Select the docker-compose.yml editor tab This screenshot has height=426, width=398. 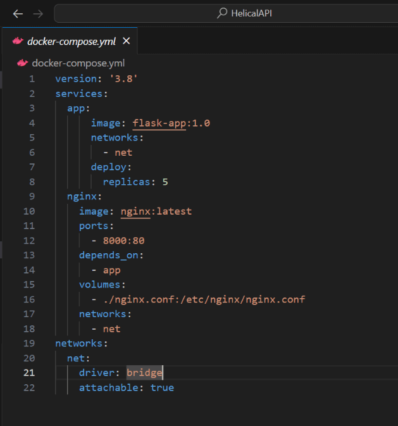71,41
